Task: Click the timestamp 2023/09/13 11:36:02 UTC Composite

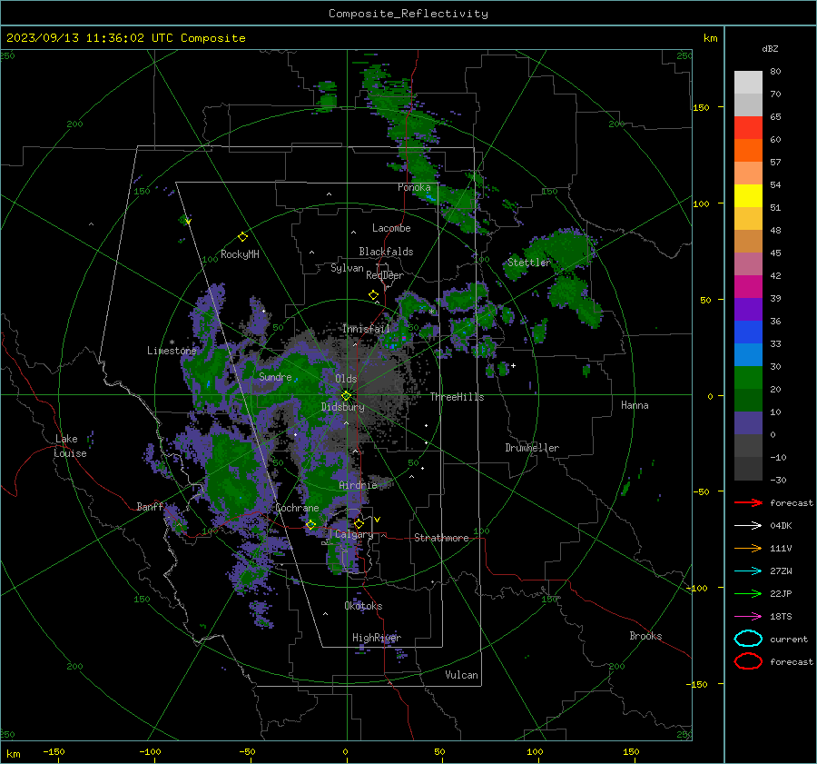Action: tap(125, 38)
